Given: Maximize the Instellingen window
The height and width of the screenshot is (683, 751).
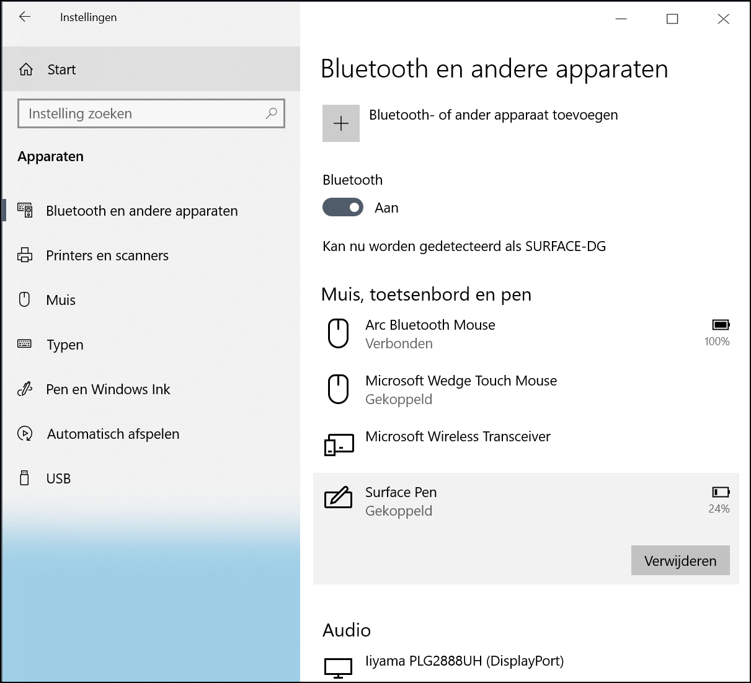Looking at the screenshot, I should click(672, 19).
